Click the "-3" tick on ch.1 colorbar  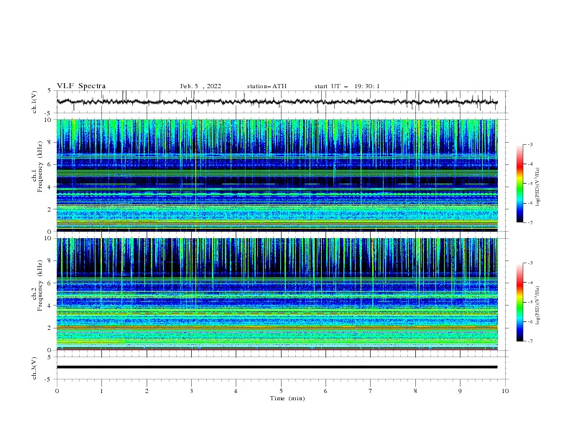pos(530,144)
